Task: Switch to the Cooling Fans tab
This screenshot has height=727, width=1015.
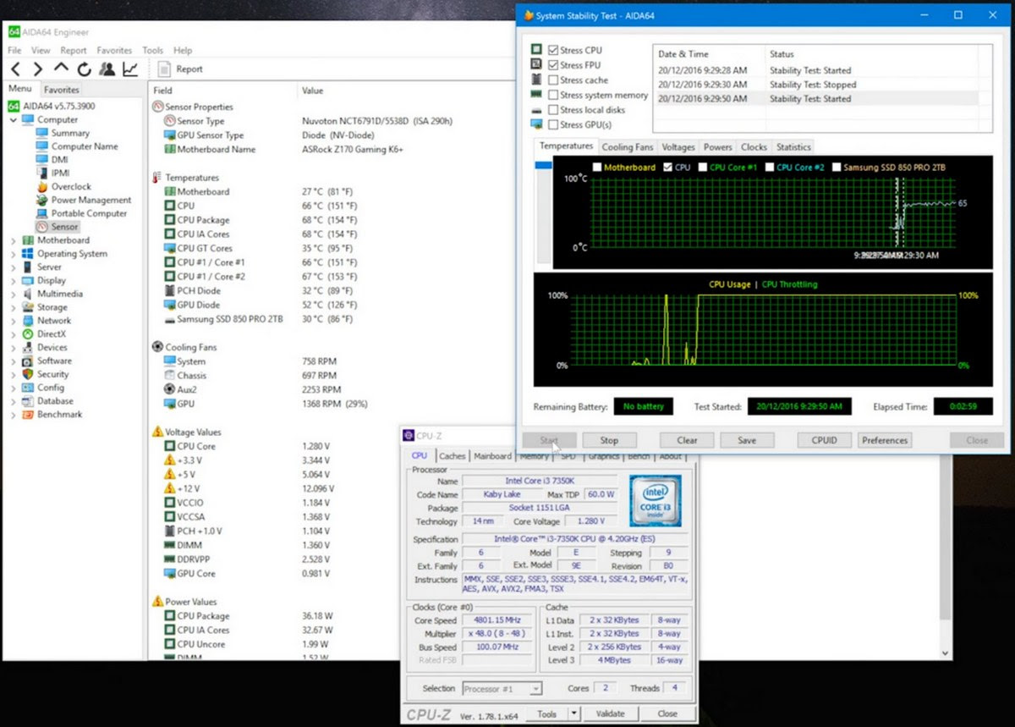Action: (x=627, y=146)
